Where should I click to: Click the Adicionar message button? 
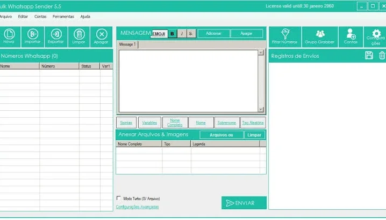click(213, 33)
